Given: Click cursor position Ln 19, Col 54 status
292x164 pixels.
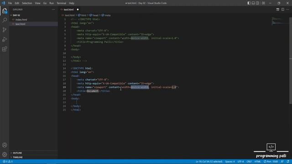Looking at the screenshot, I should (x=209, y=162).
